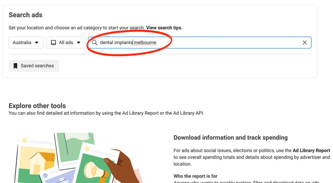
Task: Click the magnifying glass search icon
Action: pyautogui.click(x=95, y=43)
